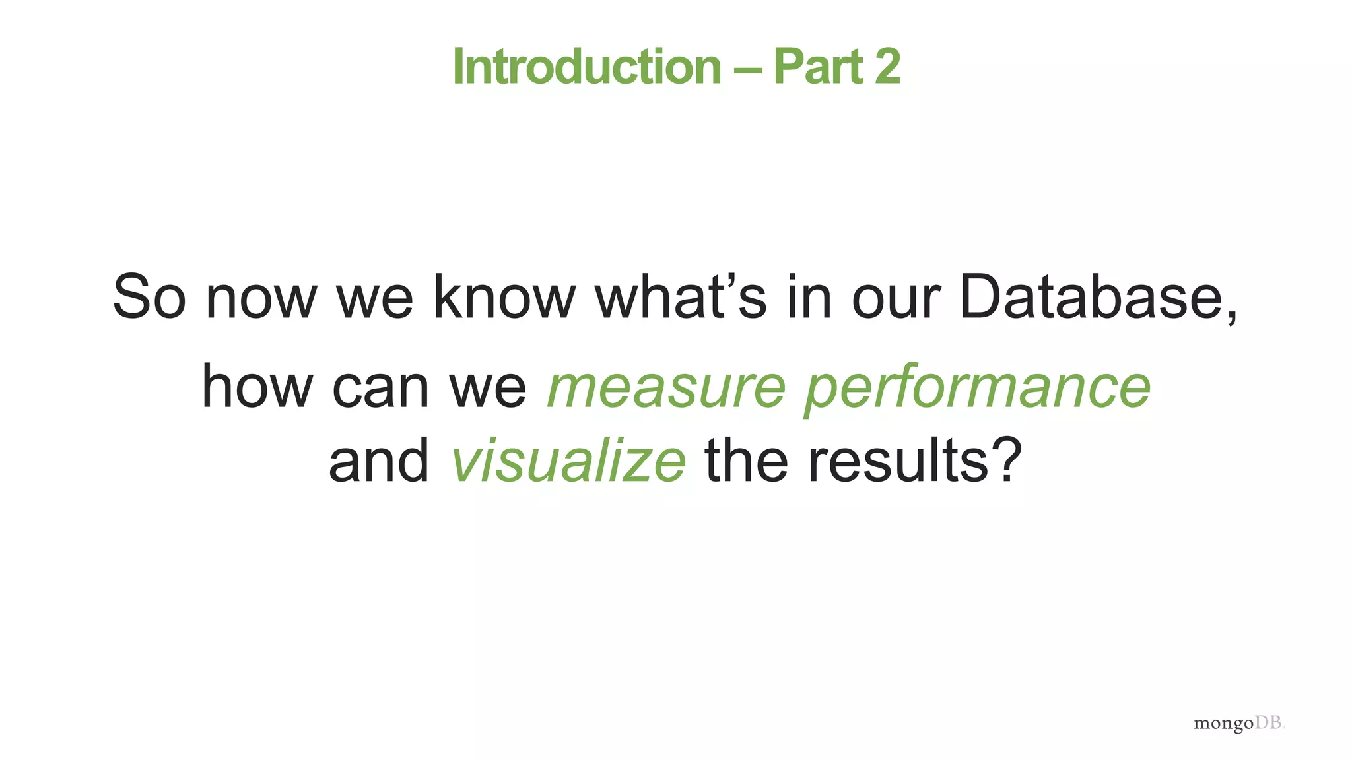Click the mongoDB logo

[1239, 724]
